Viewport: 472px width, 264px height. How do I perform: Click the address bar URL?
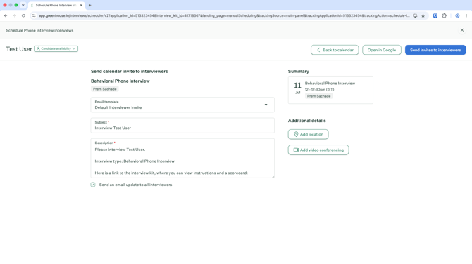(x=224, y=15)
